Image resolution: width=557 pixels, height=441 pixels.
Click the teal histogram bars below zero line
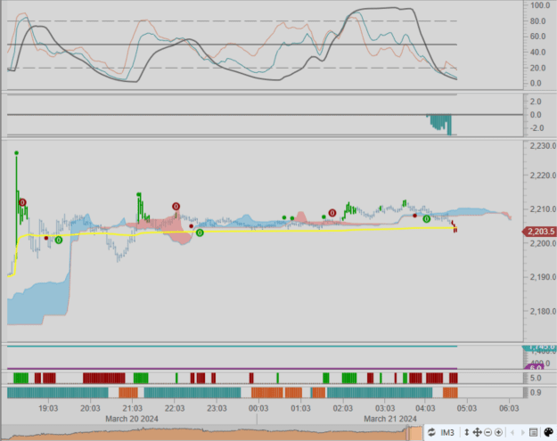click(440, 123)
